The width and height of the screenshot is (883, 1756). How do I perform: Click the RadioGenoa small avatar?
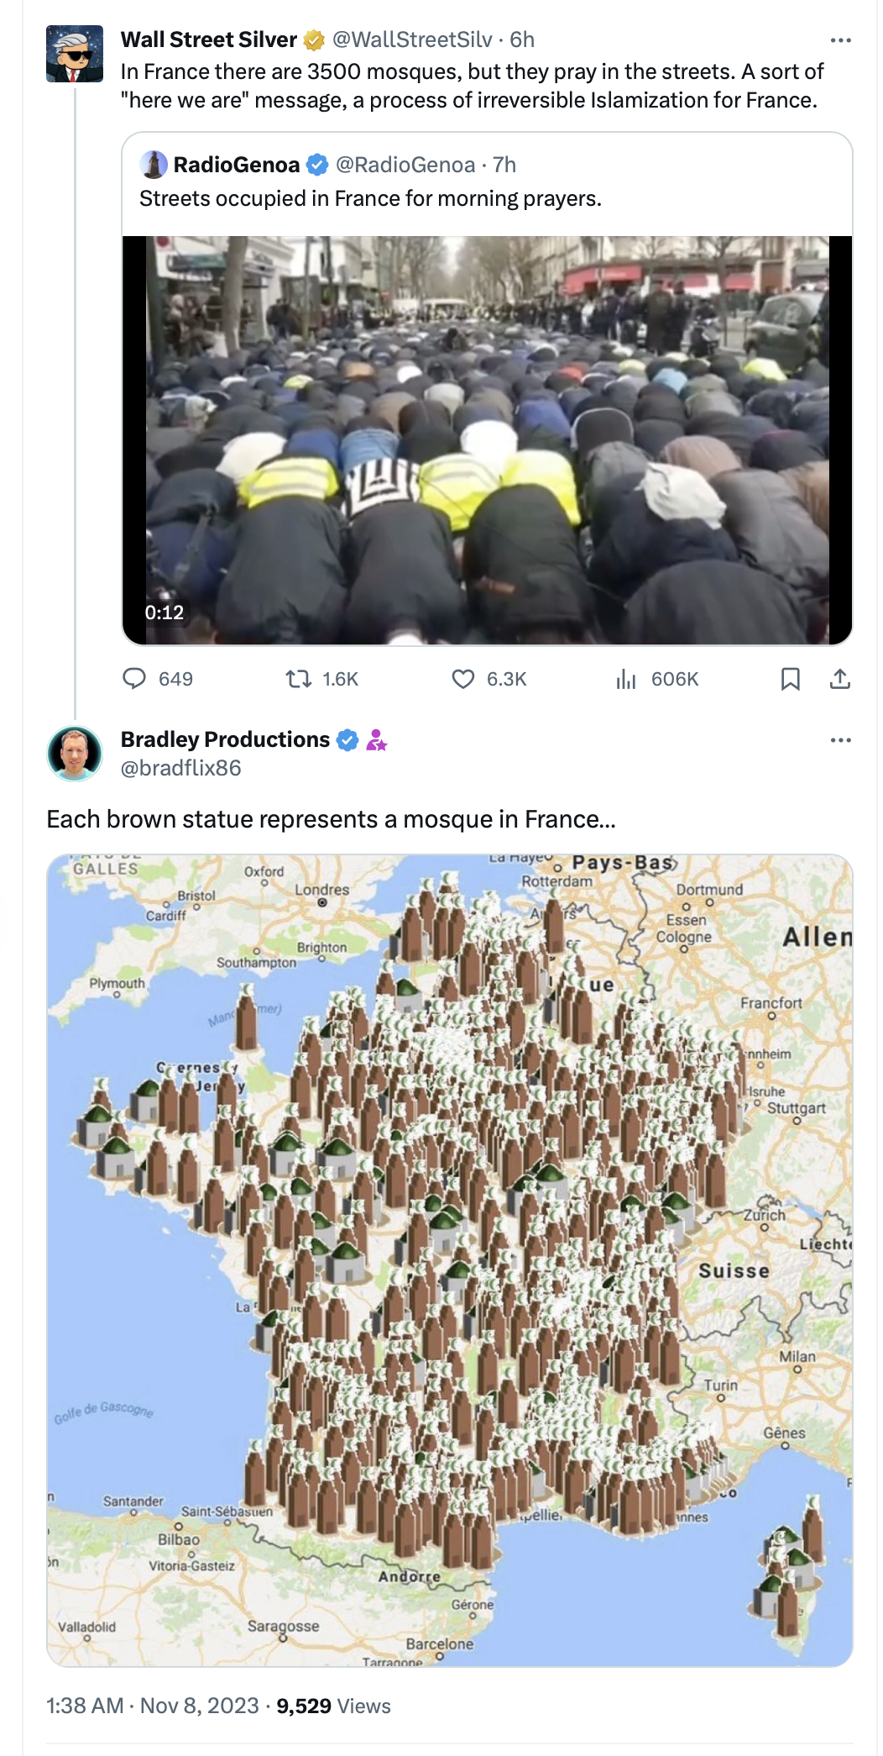[x=154, y=165]
